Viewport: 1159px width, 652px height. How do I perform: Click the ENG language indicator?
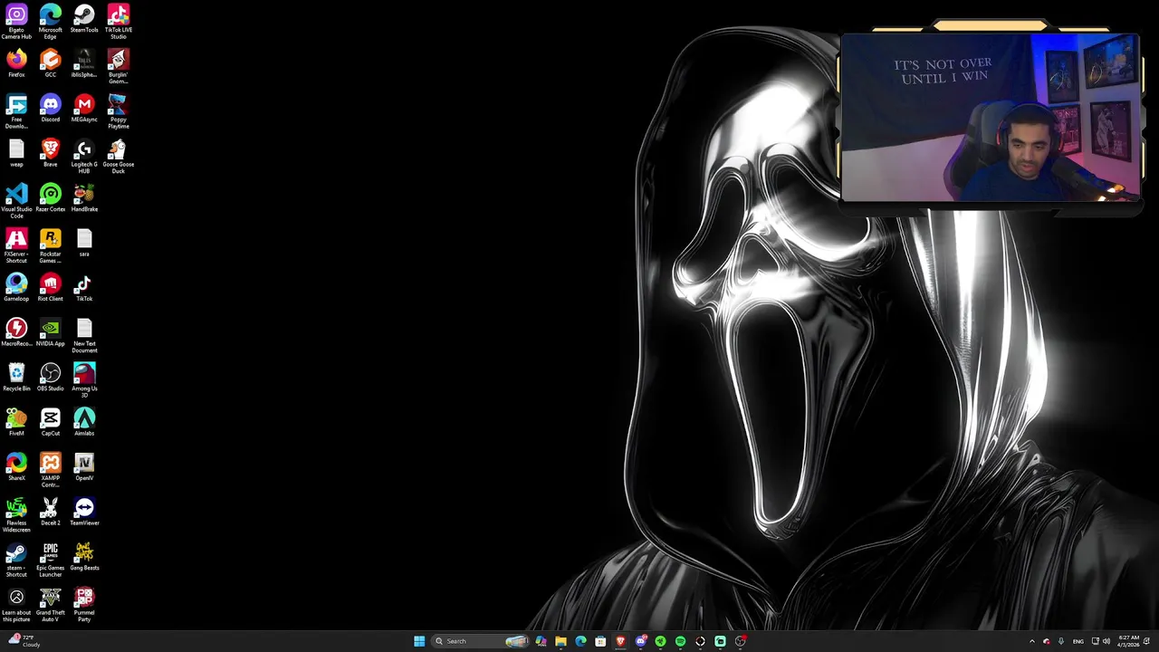tap(1078, 641)
